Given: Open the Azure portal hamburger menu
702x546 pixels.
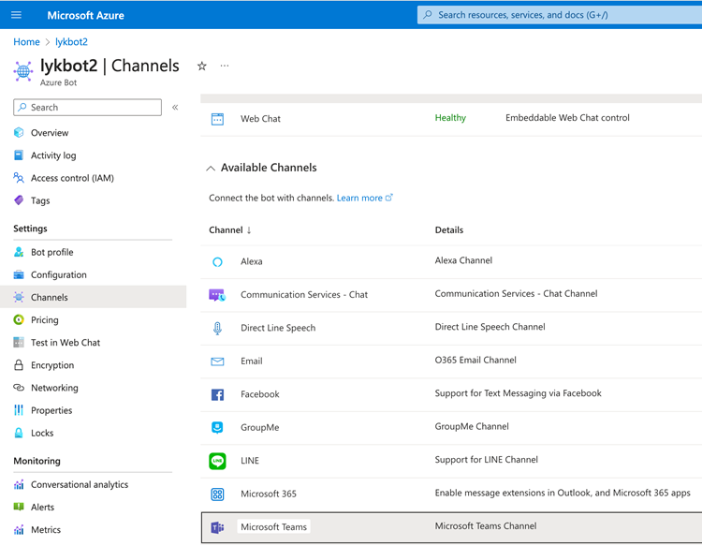Looking at the screenshot, I should click(x=16, y=15).
